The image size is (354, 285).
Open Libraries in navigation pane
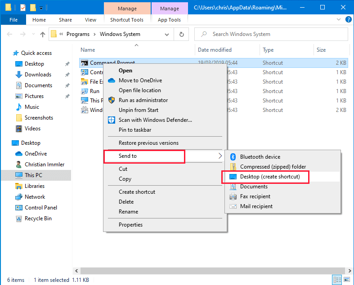pos(35,186)
